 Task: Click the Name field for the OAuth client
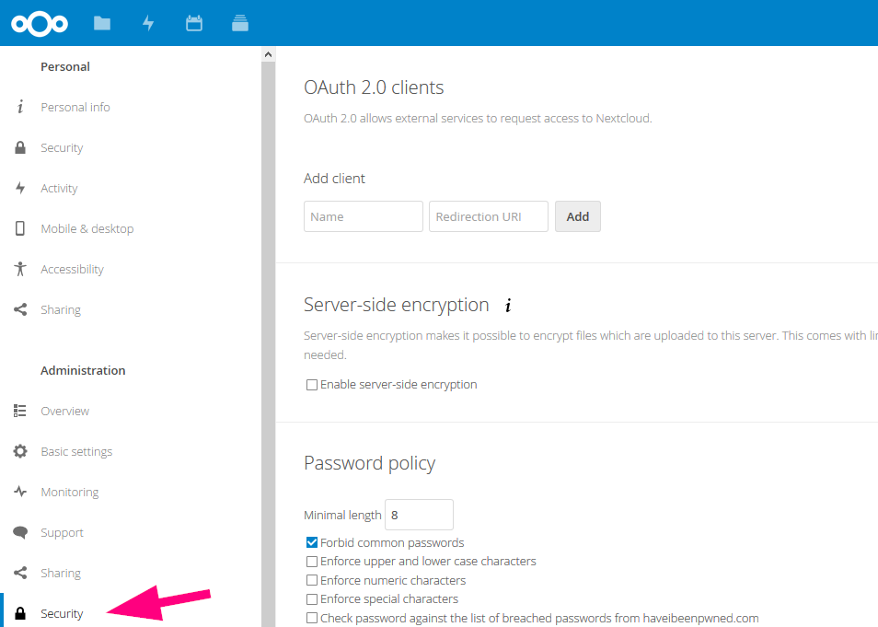point(363,215)
